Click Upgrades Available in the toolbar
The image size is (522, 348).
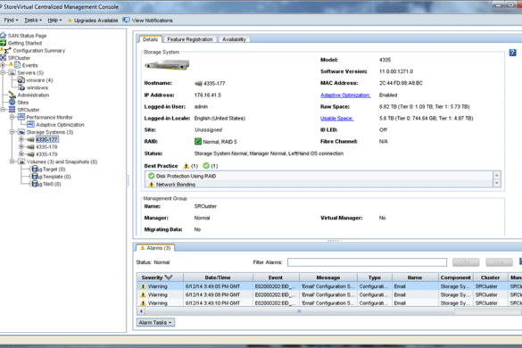tap(93, 21)
